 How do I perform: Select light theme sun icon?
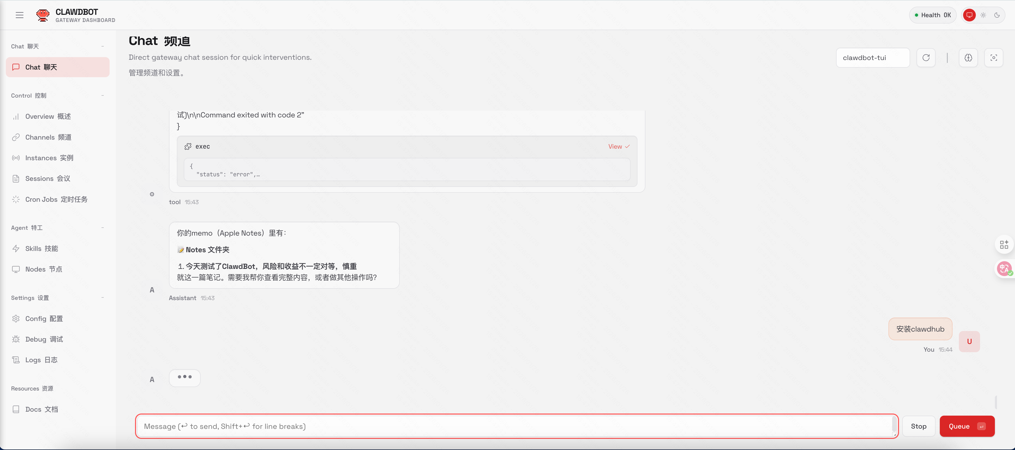pos(983,15)
